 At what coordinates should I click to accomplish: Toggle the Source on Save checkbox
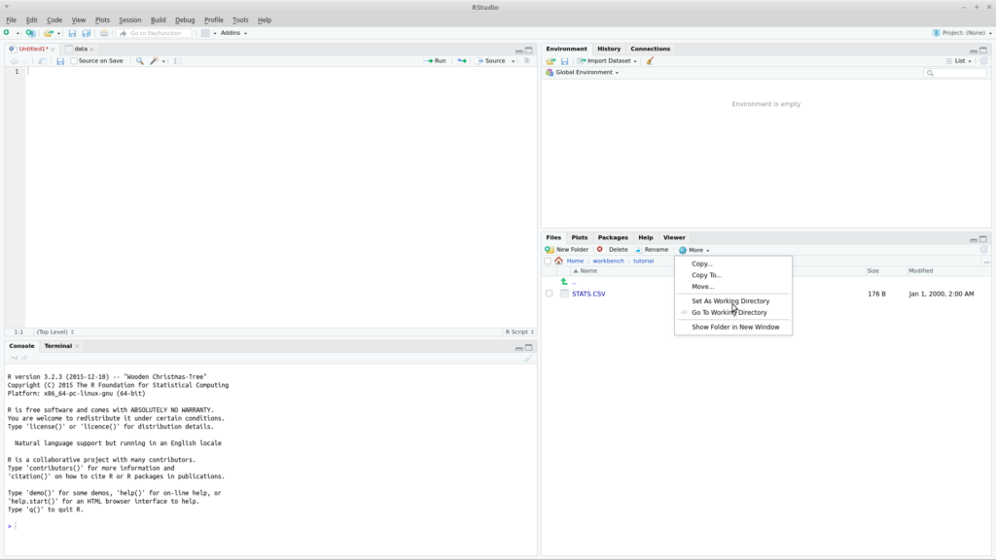click(74, 60)
